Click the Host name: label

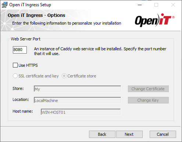pos(23,111)
